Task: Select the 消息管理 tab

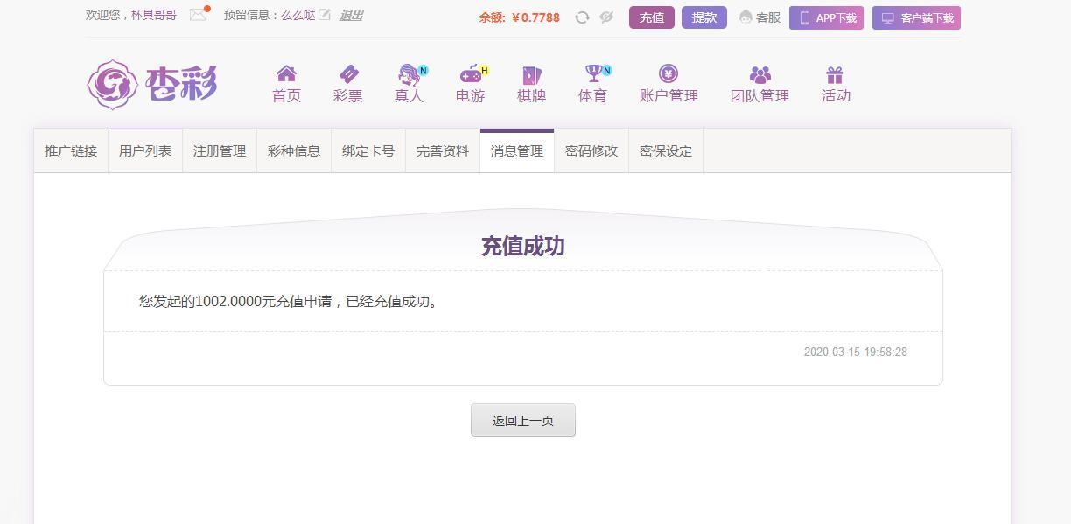Action: click(x=517, y=150)
